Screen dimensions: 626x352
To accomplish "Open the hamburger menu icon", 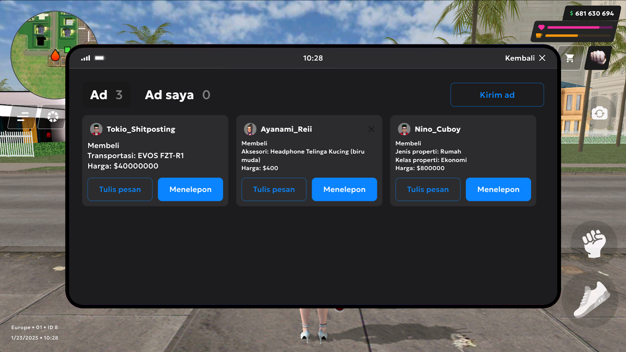I will point(23,117).
